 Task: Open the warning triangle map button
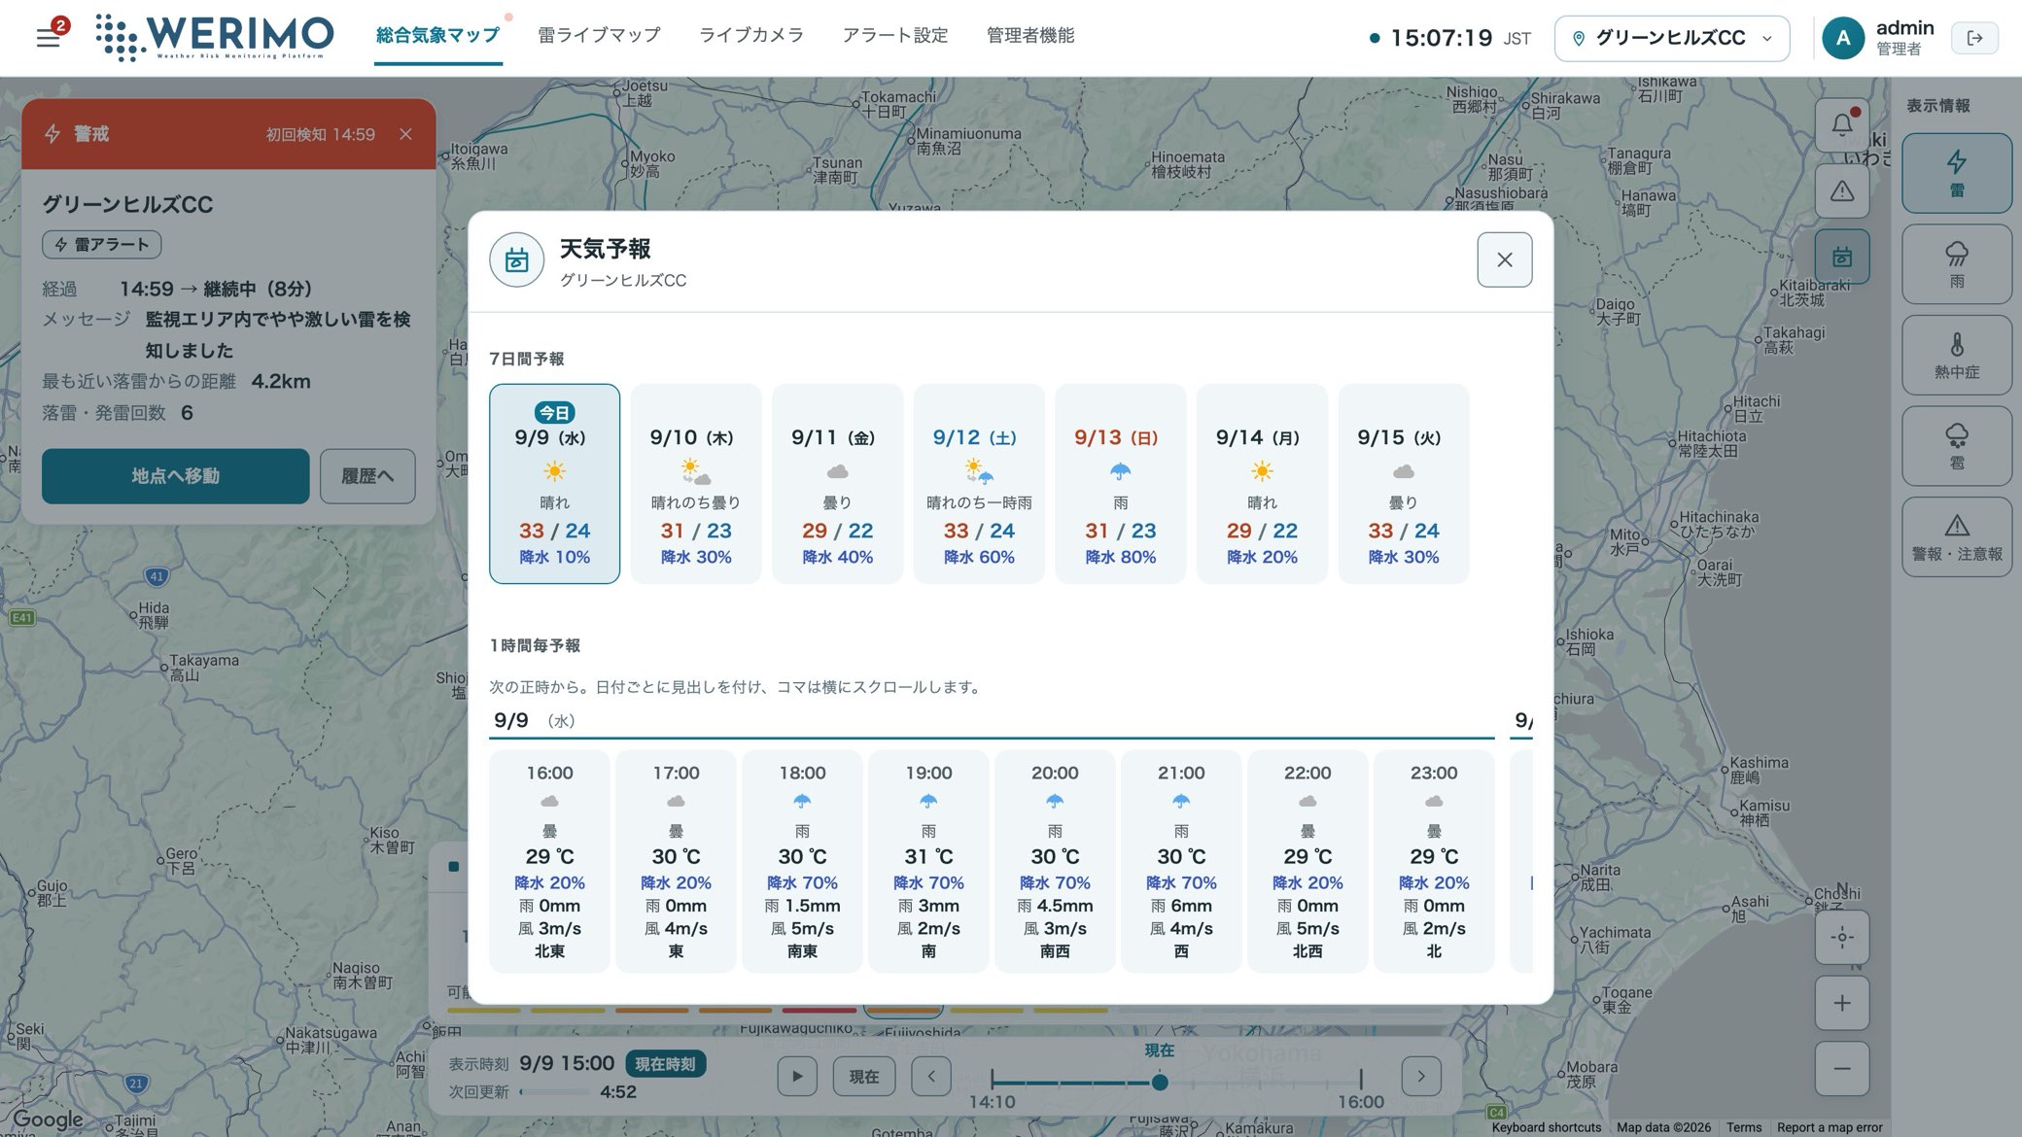tap(1842, 190)
